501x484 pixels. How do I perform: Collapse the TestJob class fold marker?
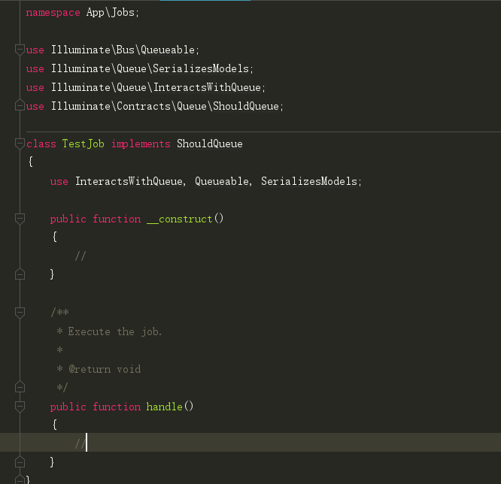point(20,144)
